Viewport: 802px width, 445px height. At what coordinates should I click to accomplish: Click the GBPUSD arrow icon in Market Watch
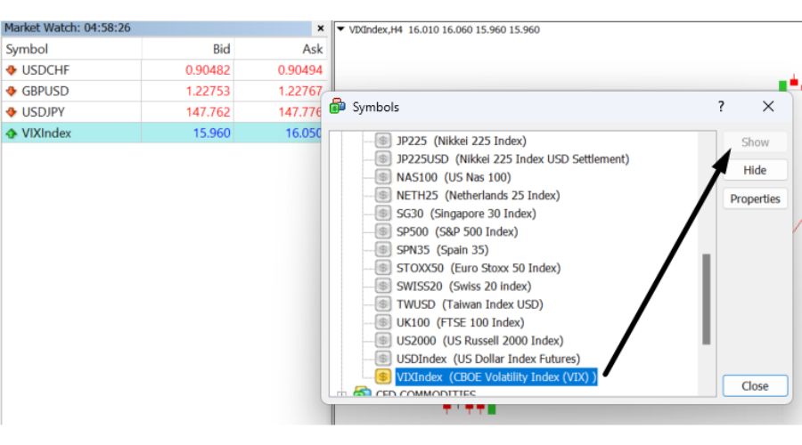(x=12, y=91)
